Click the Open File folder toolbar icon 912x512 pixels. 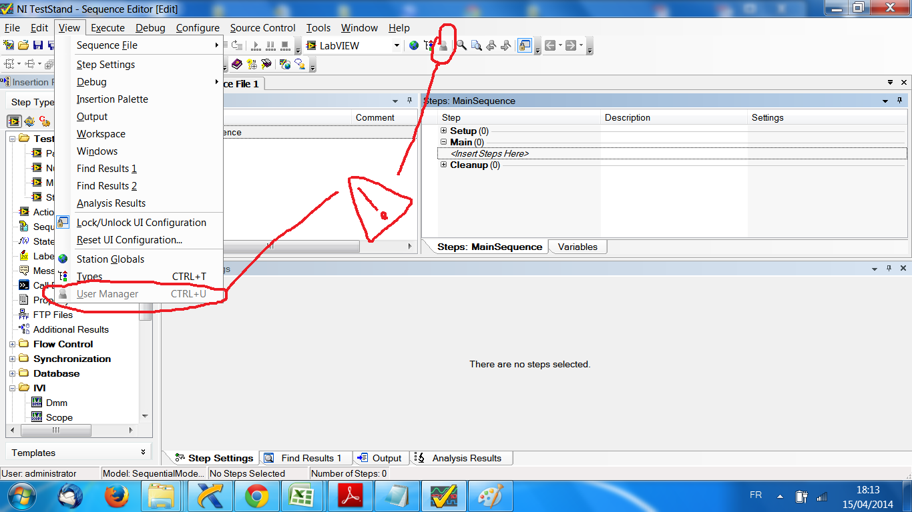click(x=23, y=45)
